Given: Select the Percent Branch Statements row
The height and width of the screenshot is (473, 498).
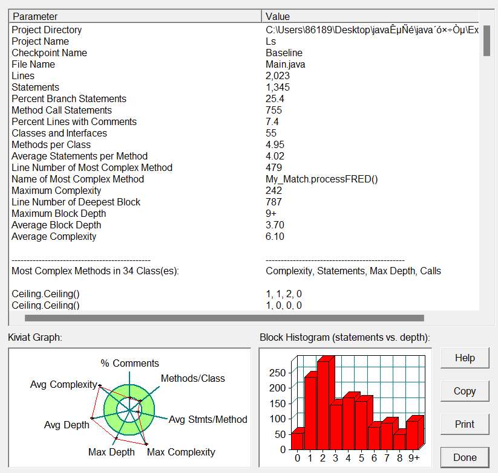Looking at the screenshot, I should coord(244,98).
